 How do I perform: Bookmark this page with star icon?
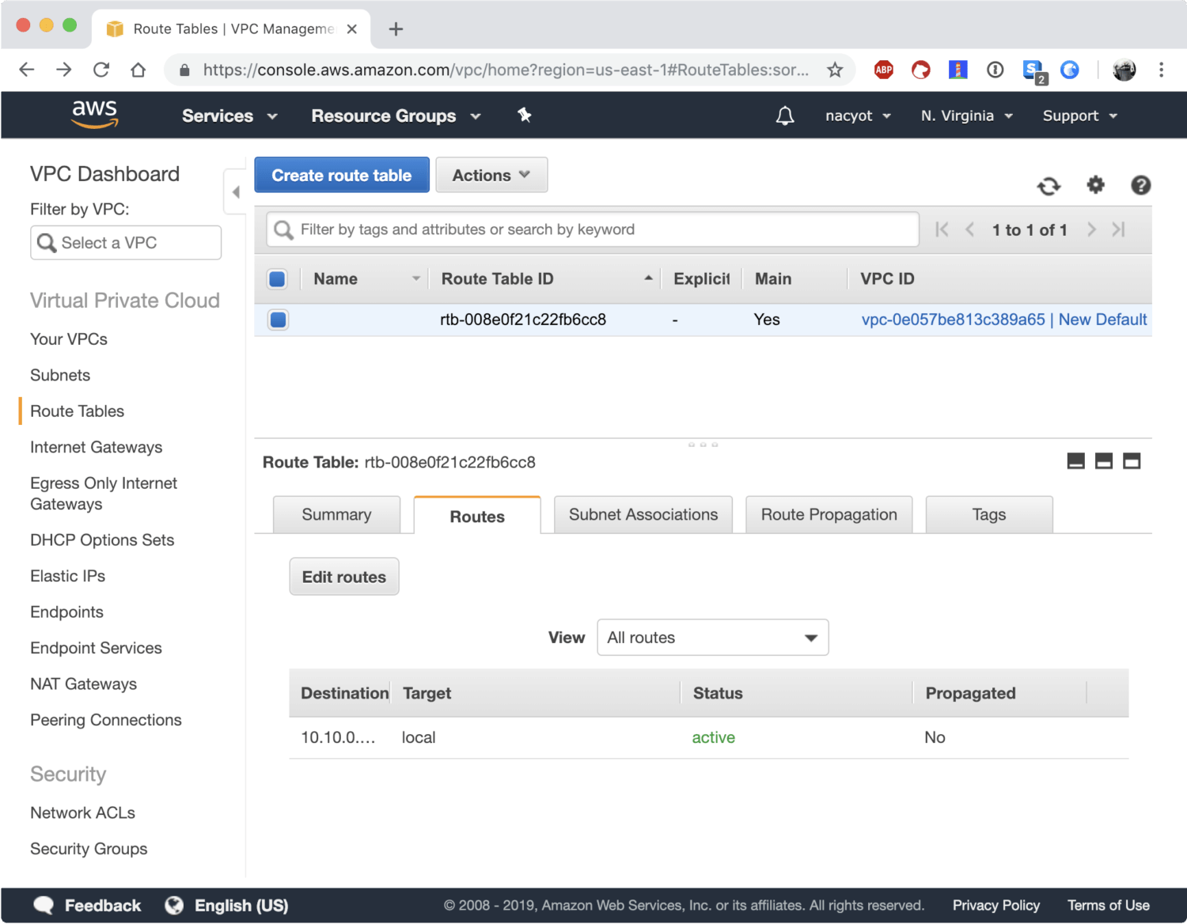[835, 70]
